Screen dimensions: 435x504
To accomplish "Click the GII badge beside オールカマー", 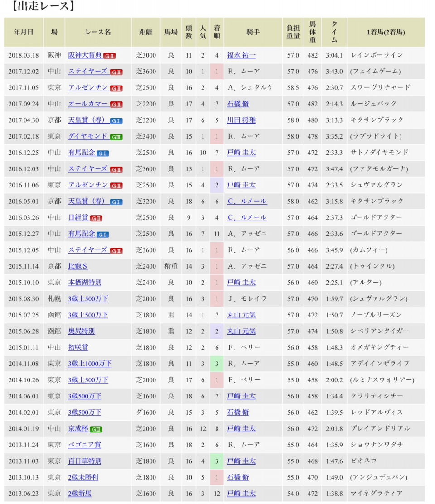I will (x=116, y=105).
